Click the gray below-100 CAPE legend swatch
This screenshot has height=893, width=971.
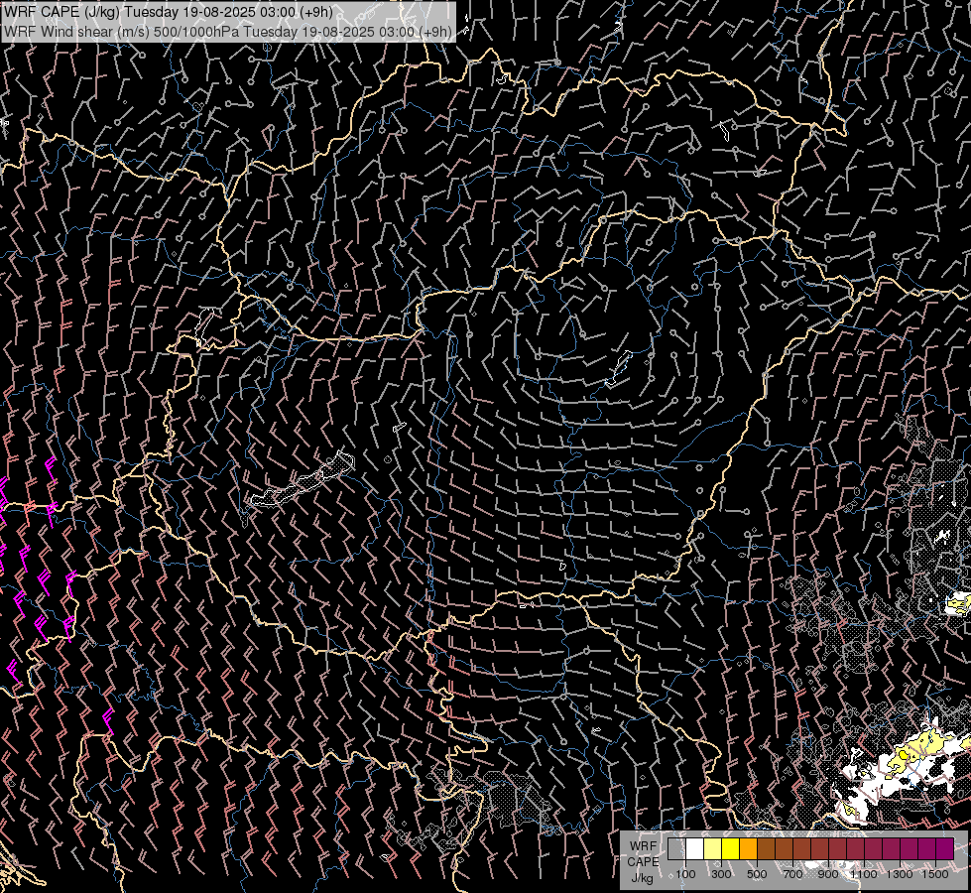pyautogui.click(x=676, y=849)
